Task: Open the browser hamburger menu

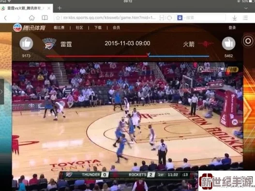Action: (x=245, y=18)
